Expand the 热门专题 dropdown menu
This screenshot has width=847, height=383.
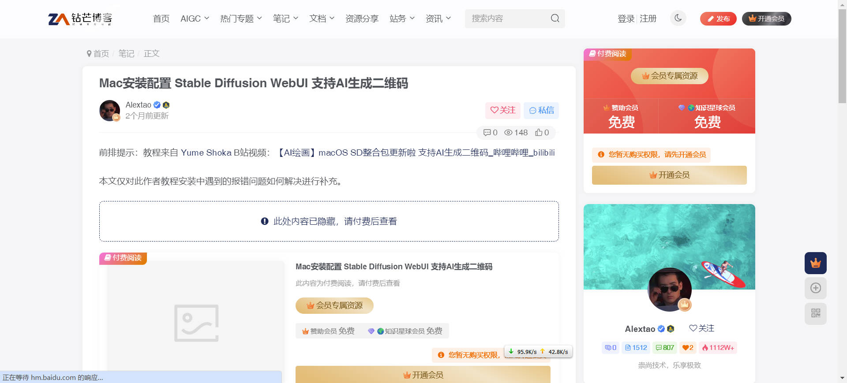[241, 19]
